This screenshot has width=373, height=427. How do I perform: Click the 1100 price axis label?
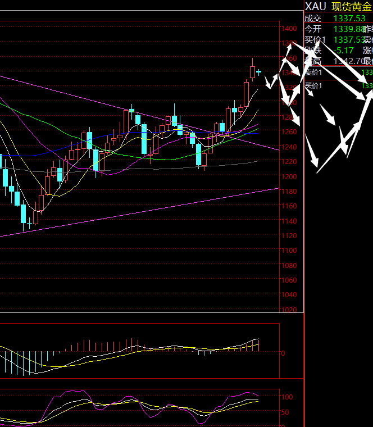pyautogui.click(x=289, y=250)
